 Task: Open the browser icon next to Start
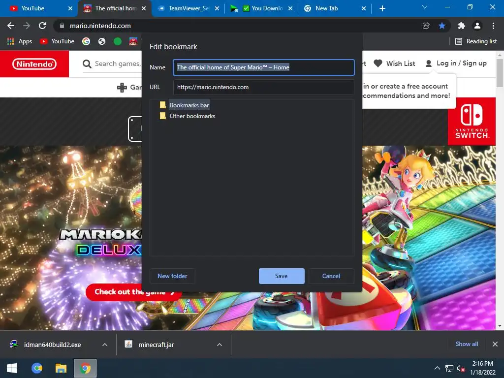pos(36,368)
